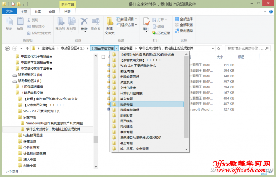This screenshot has height=177, width=276.
Task: Toggle the select-all checkbox in file list
Action: pos(103,57)
